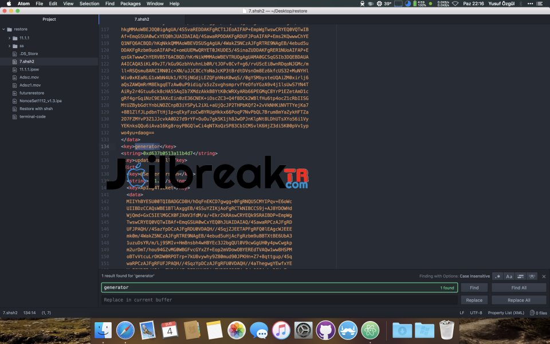Screen dimensions: 550x344
Task: Open Safari from the dock
Action: tap(125, 330)
